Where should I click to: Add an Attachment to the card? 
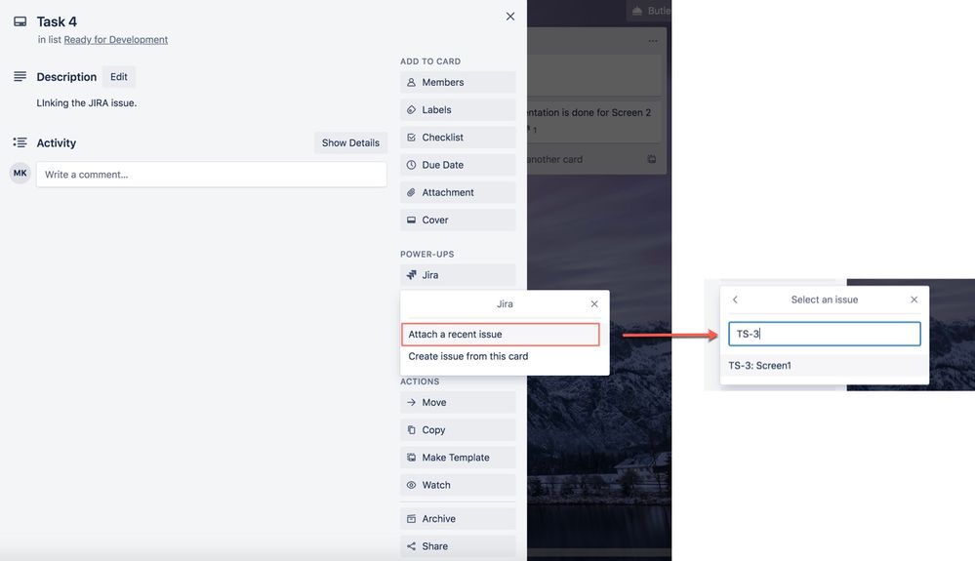point(458,192)
